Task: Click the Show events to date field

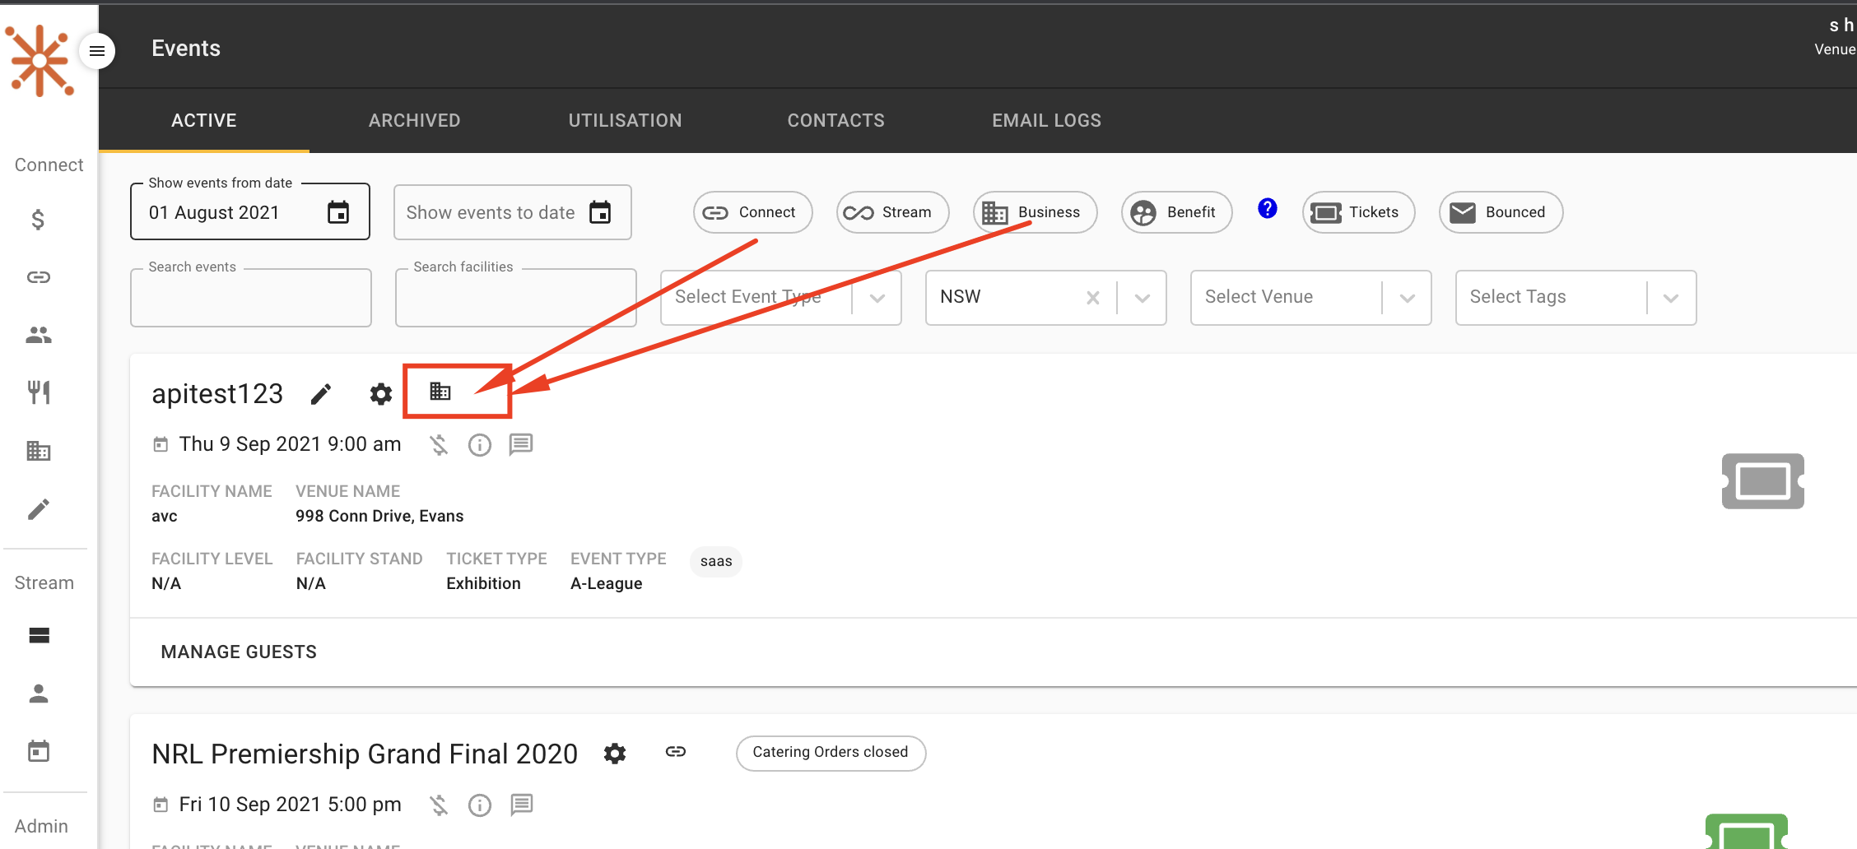Action: (x=512, y=212)
